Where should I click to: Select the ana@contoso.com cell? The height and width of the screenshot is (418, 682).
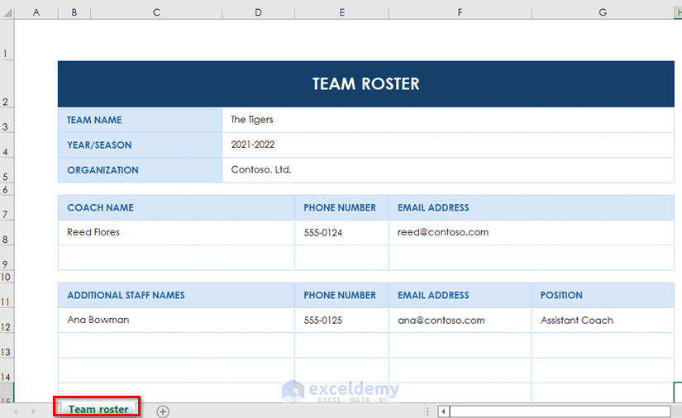click(x=460, y=321)
